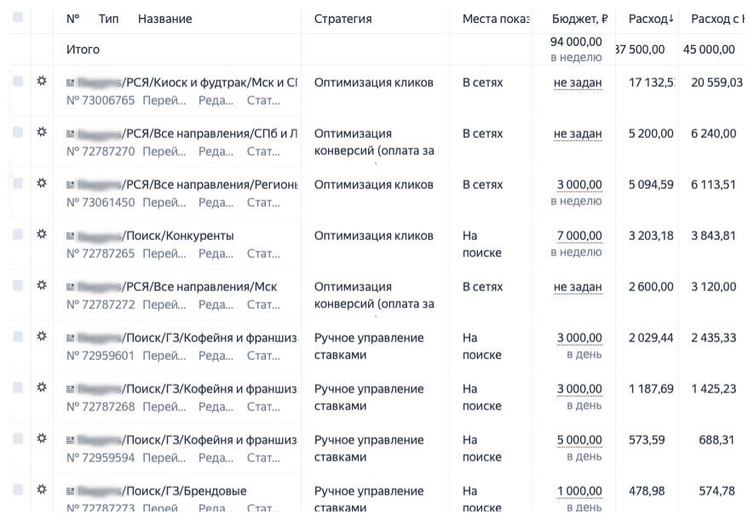754x520 pixels.
Task: Open the gear menu for campaign № 72959594
Action: click(42, 438)
